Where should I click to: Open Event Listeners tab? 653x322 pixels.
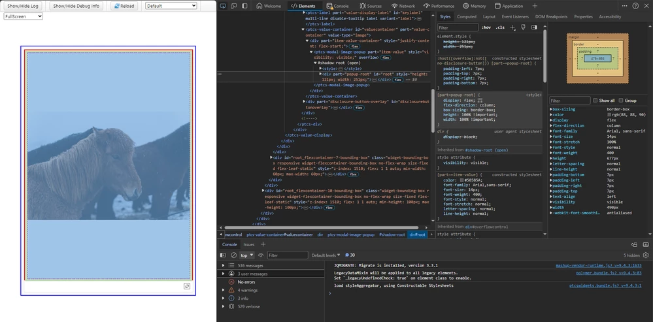[x=515, y=16]
